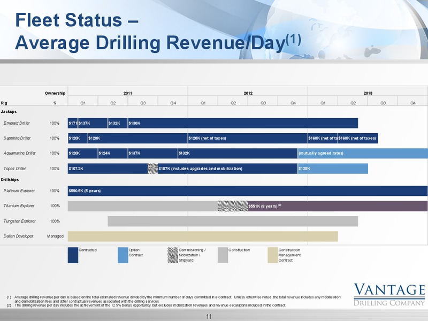Click the gray construction bar for Tungsten Explorer
This screenshot has width=428, height=321.
coord(233,221)
